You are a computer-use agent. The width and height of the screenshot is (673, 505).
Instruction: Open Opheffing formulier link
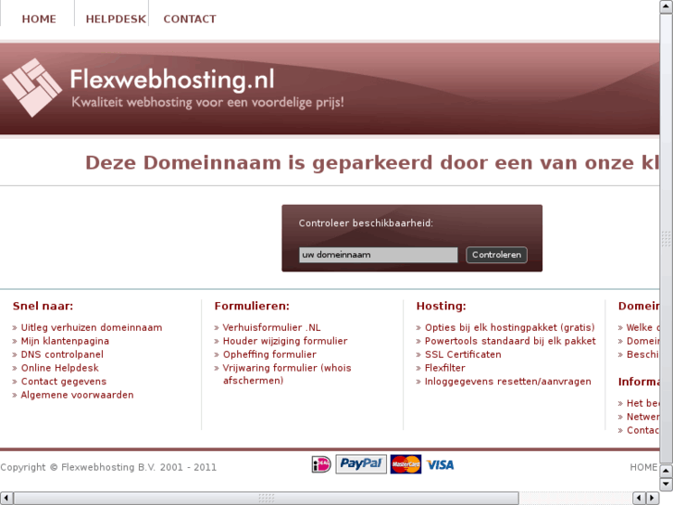tap(269, 354)
